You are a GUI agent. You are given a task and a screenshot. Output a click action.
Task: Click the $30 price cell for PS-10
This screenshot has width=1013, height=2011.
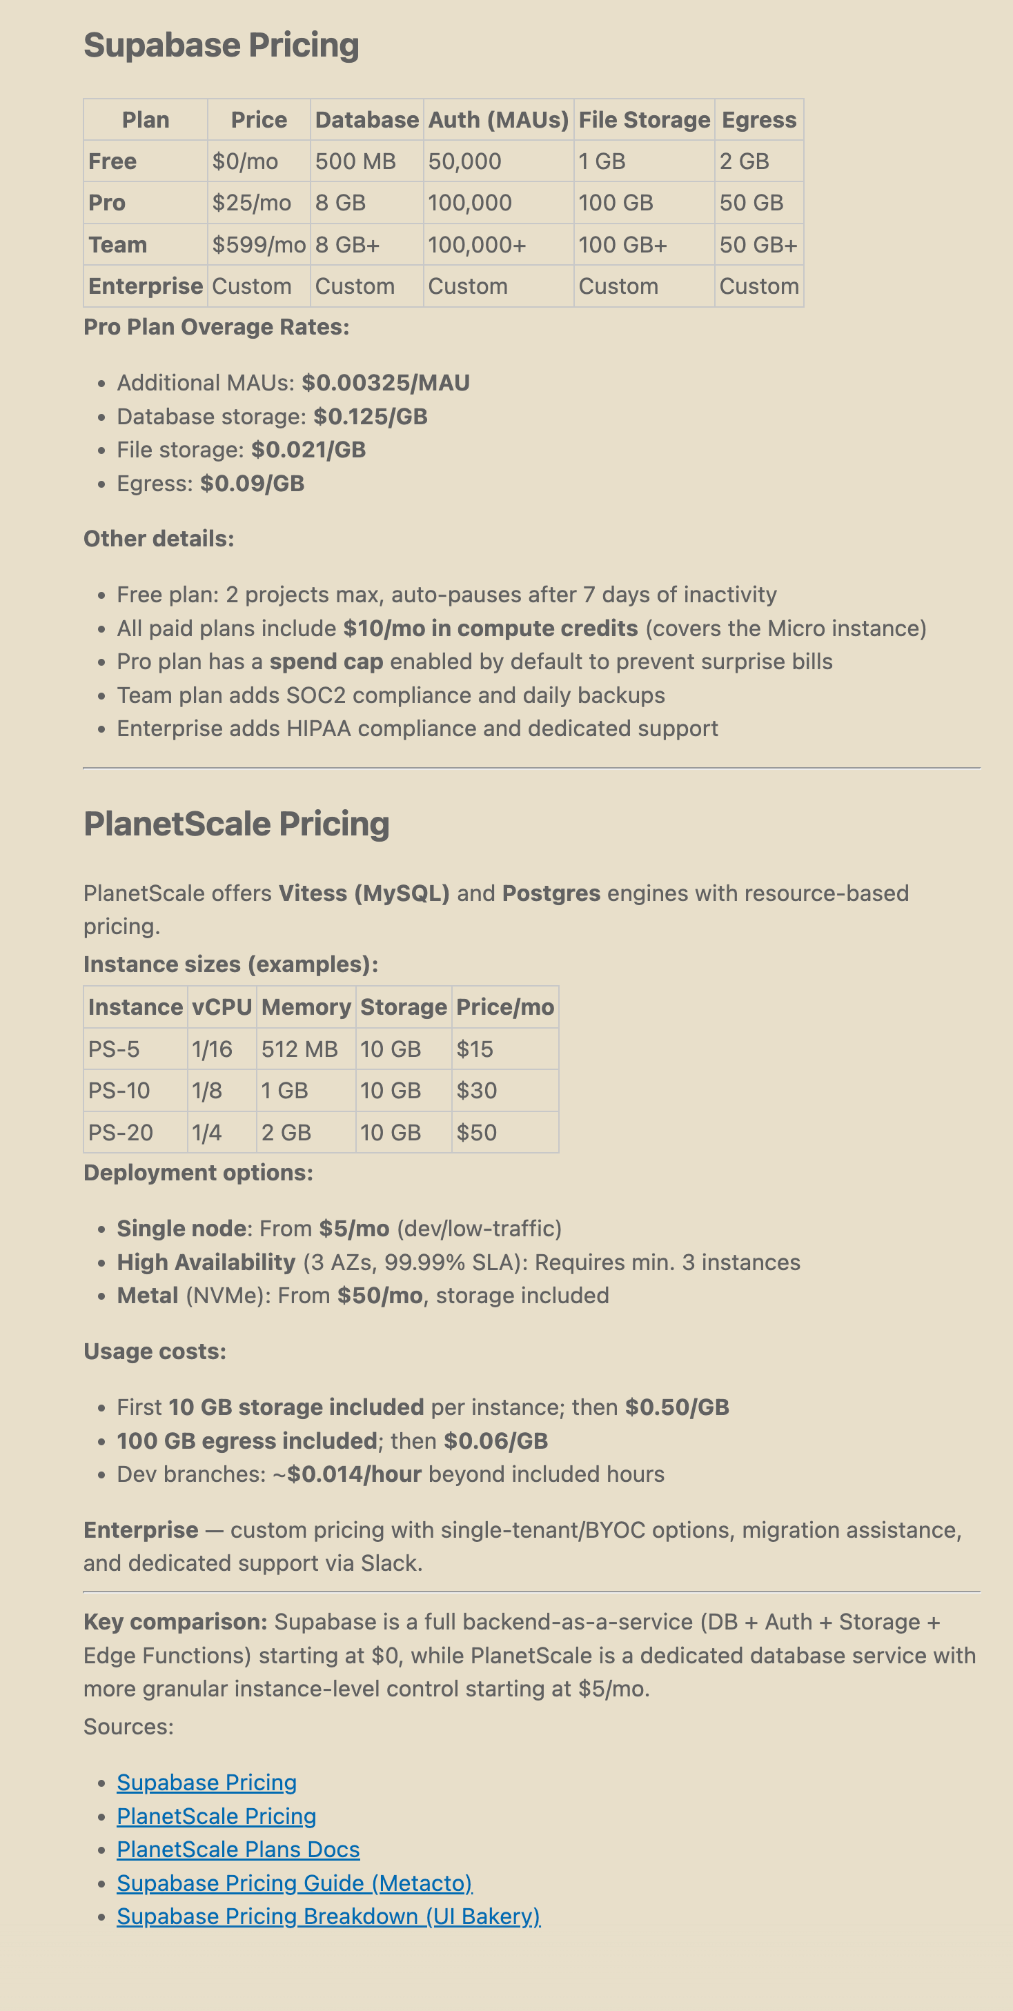(476, 1091)
